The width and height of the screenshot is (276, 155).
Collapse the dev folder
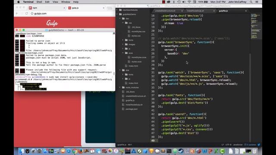point(120,19)
